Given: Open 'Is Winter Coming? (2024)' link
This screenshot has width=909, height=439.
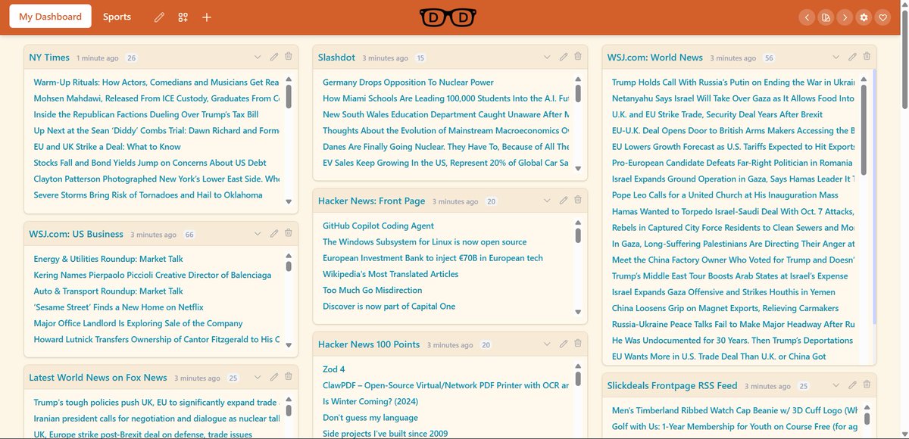Looking at the screenshot, I should click(x=370, y=402).
